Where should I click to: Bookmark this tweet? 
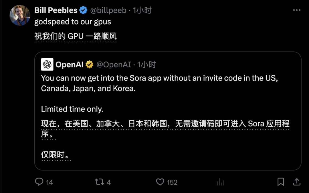(x=281, y=182)
